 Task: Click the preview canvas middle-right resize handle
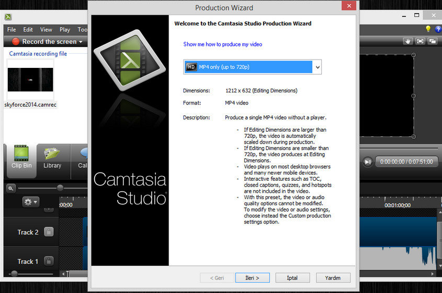(x=414, y=96)
